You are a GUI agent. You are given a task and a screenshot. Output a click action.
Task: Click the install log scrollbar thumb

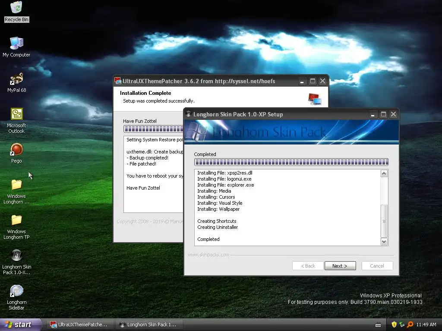coord(384,221)
